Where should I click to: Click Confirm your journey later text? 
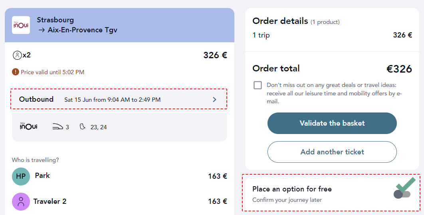point(287,200)
